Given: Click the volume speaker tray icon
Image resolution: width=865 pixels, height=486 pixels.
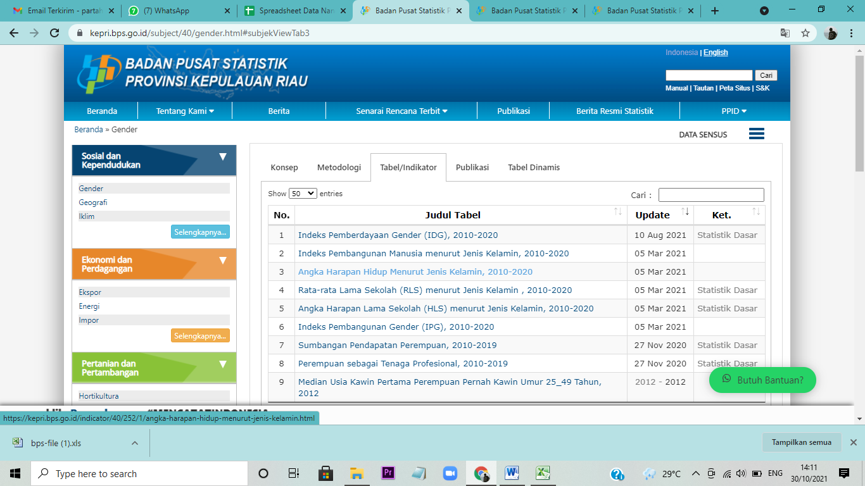Looking at the screenshot, I should [740, 473].
